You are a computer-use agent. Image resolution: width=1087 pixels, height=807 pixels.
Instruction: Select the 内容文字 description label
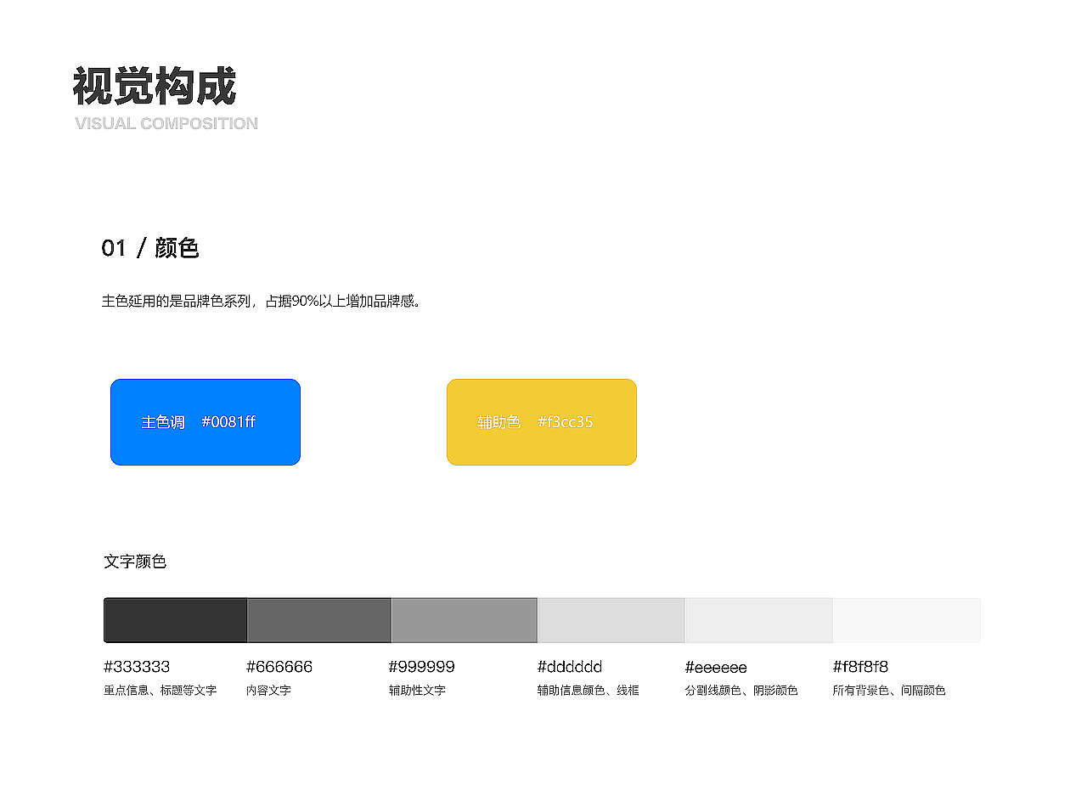click(x=268, y=691)
